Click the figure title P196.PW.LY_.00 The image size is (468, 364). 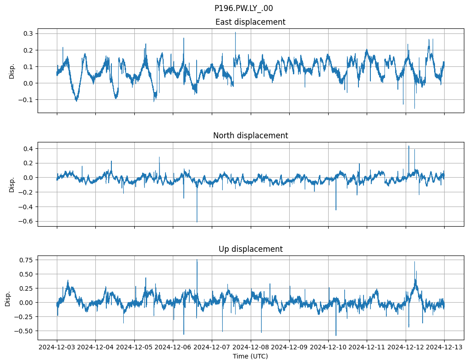pyautogui.click(x=243, y=8)
